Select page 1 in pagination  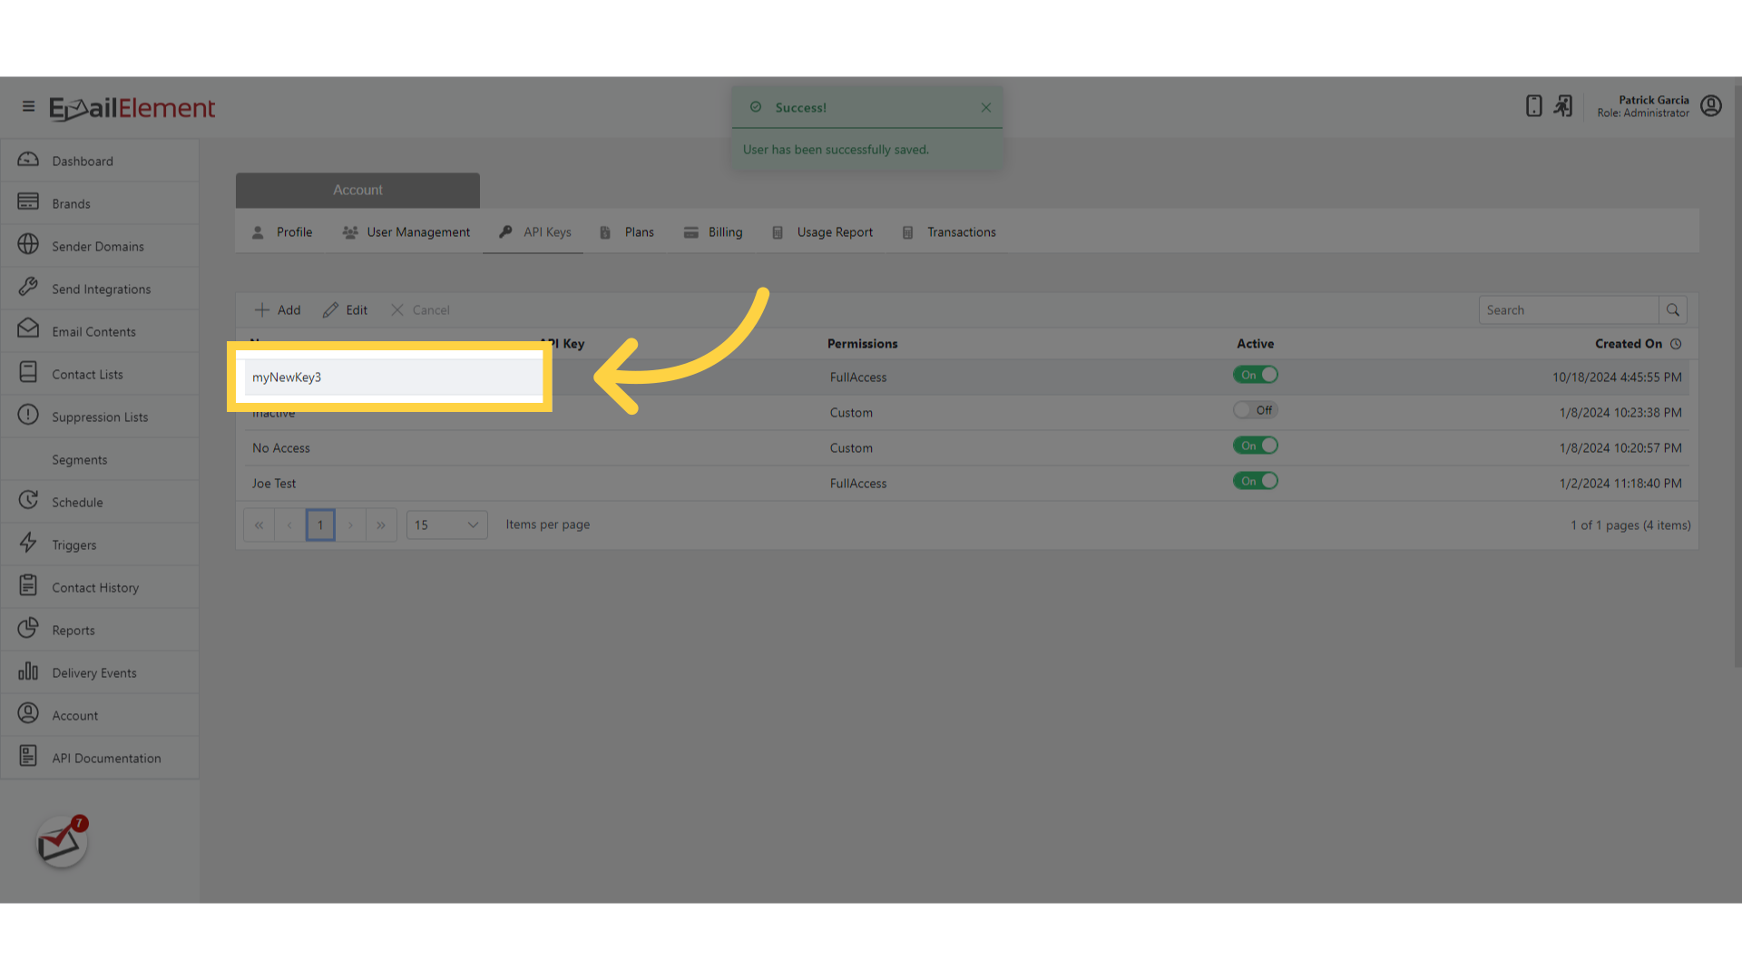[x=320, y=525]
